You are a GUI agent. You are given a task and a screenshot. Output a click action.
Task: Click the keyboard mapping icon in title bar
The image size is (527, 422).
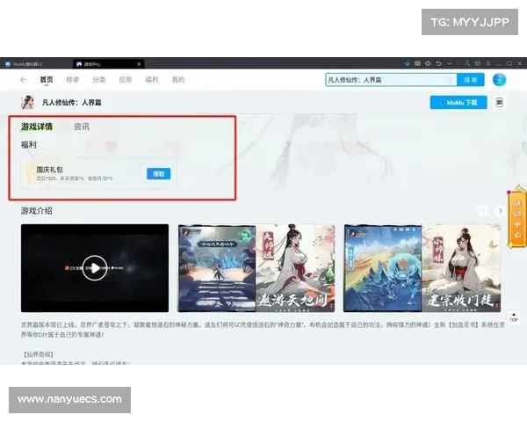[417, 63]
